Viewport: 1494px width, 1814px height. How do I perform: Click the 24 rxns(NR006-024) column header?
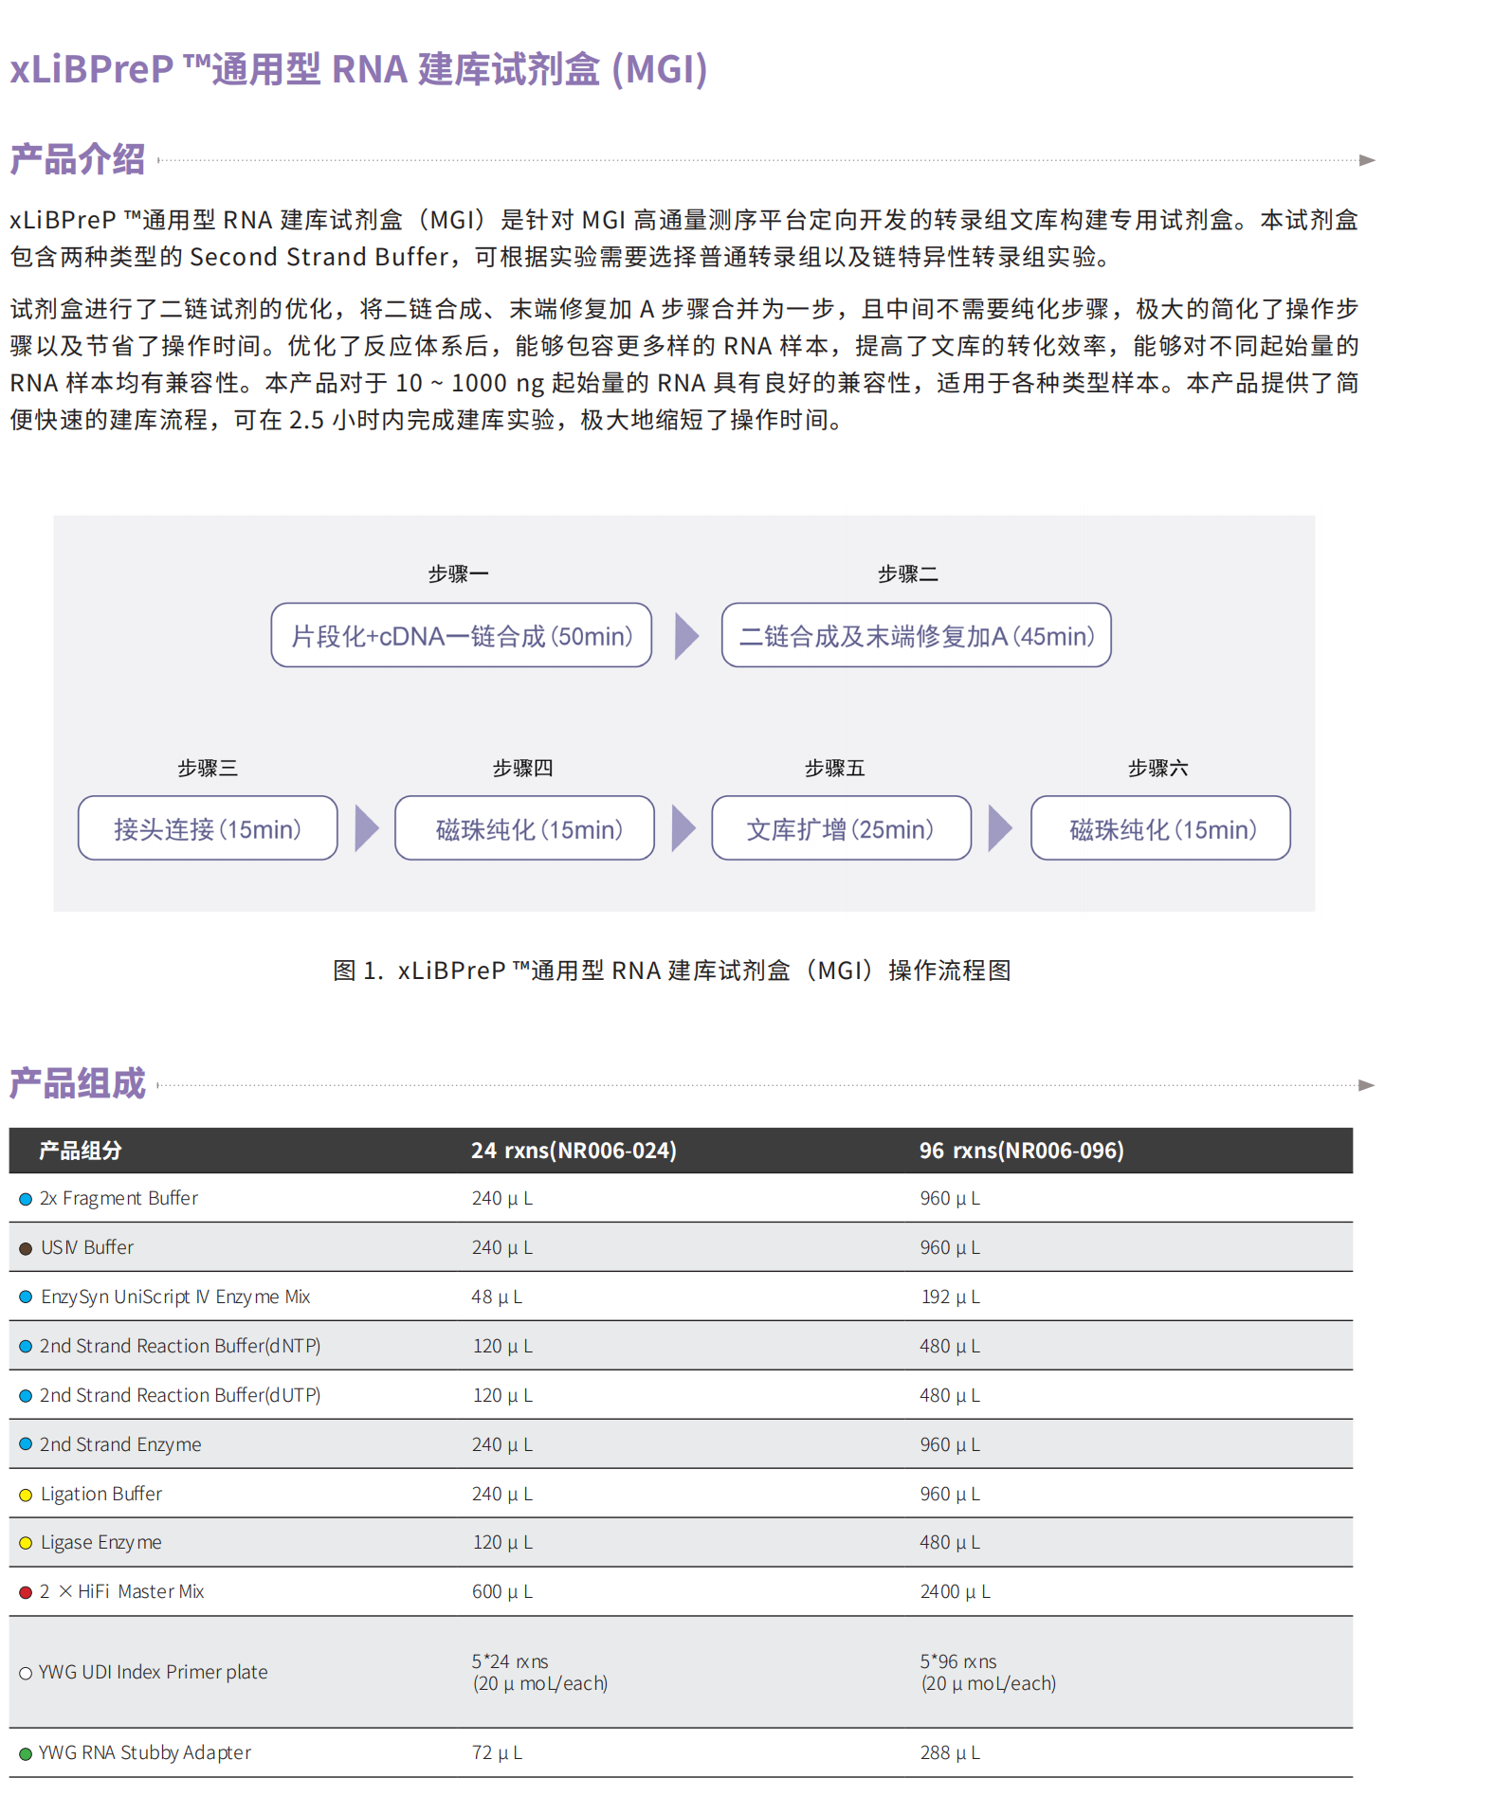(x=574, y=1151)
